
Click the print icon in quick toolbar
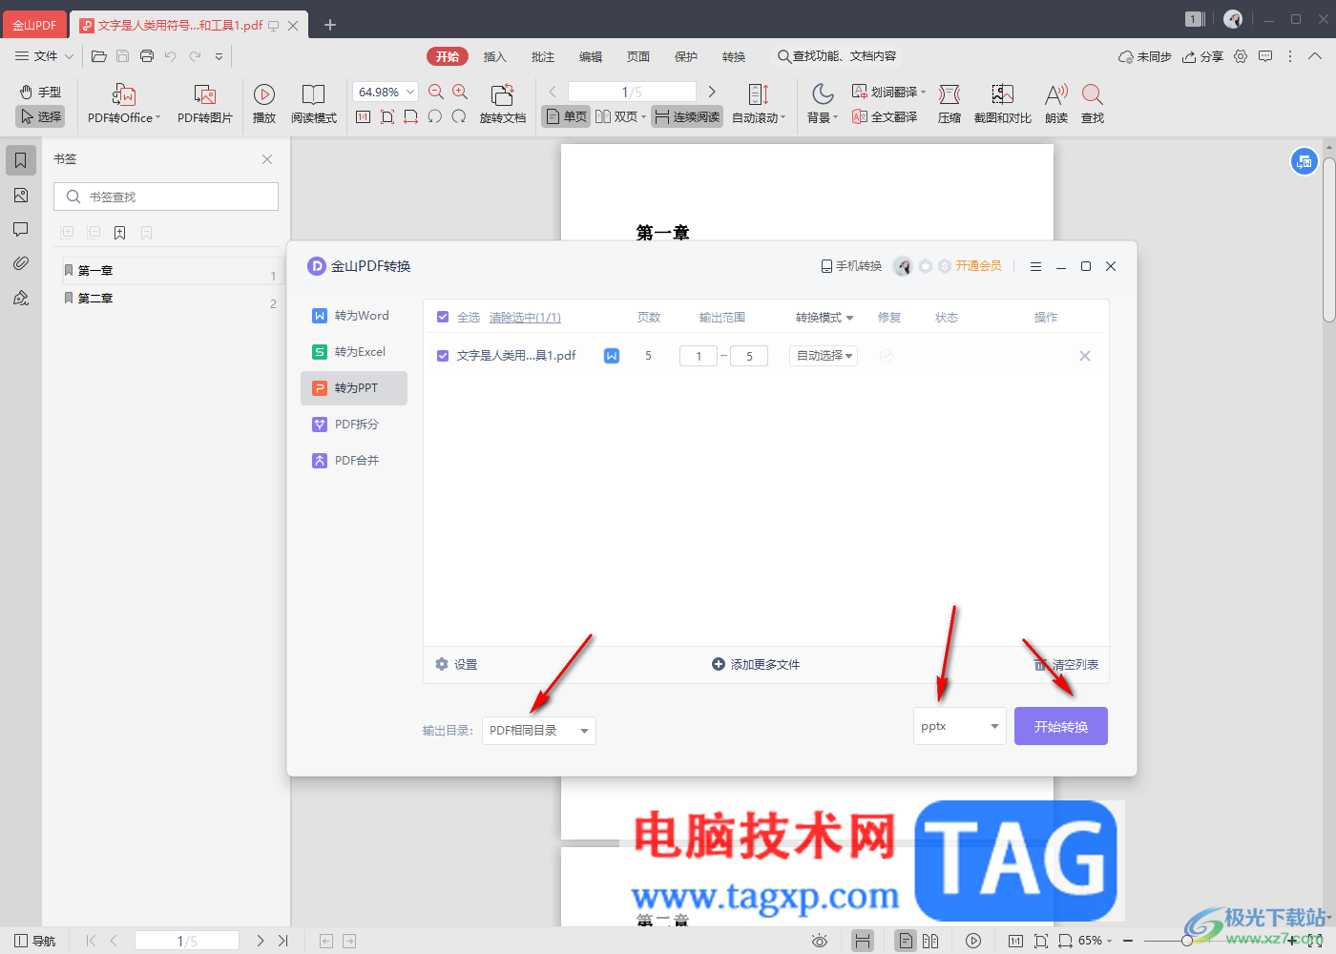tap(147, 56)
